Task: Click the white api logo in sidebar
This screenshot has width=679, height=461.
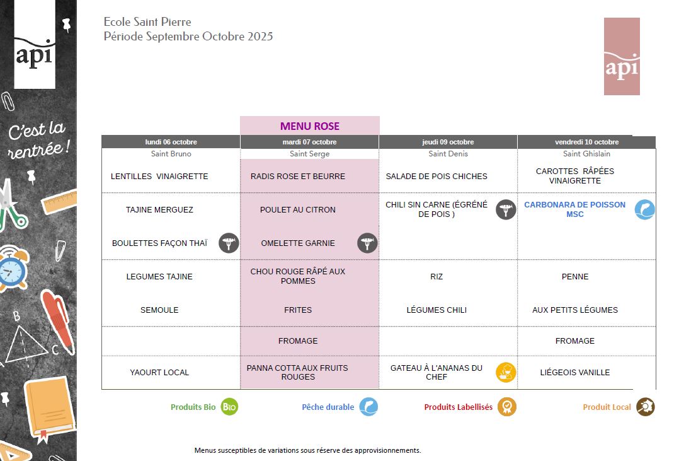Action: (x=35, y=44)
